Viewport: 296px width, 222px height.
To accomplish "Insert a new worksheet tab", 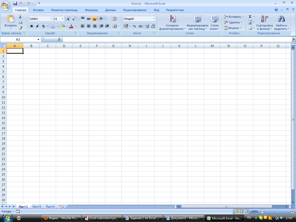I will [62, 207].
